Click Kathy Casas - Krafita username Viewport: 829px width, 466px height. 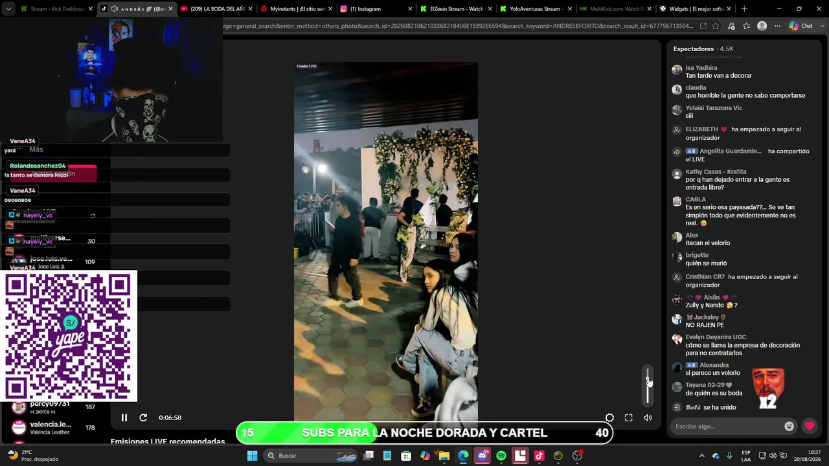pos(716,172)
